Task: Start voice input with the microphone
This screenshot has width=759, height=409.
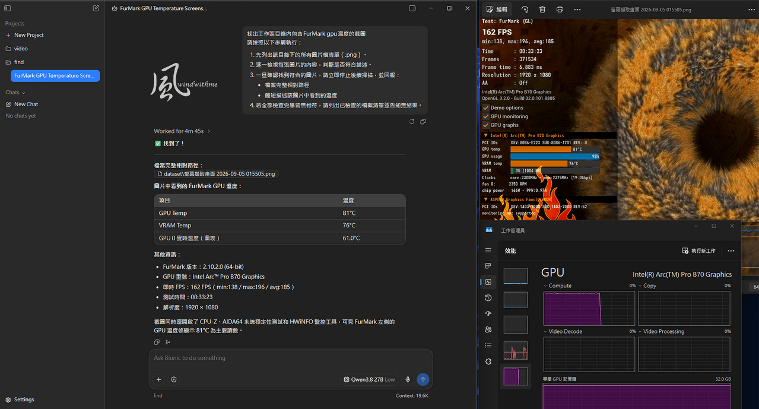Action: pyautogui.click(x=408, y=379)
